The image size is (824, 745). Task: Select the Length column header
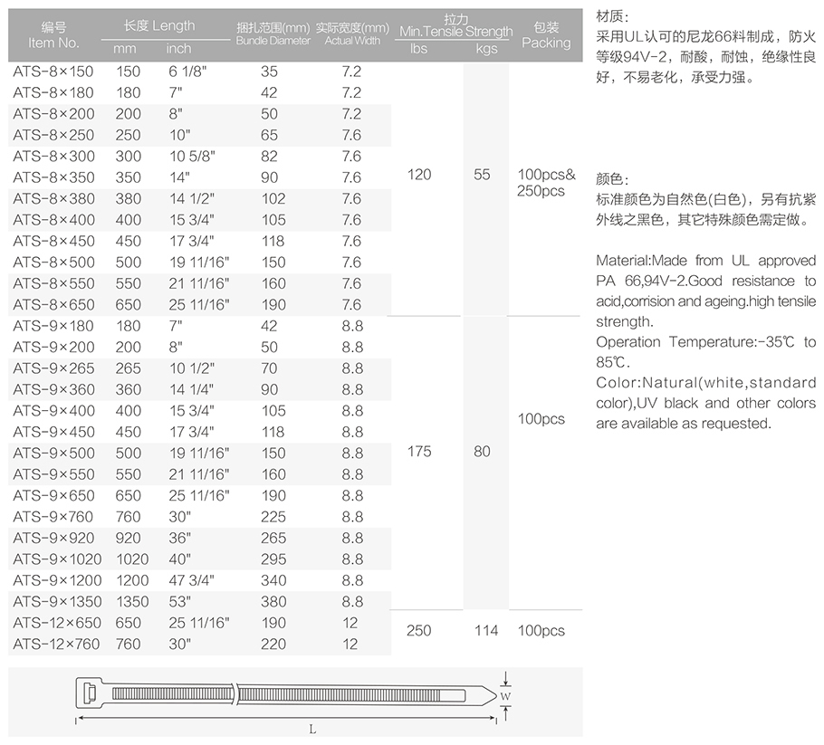(159, 26)
